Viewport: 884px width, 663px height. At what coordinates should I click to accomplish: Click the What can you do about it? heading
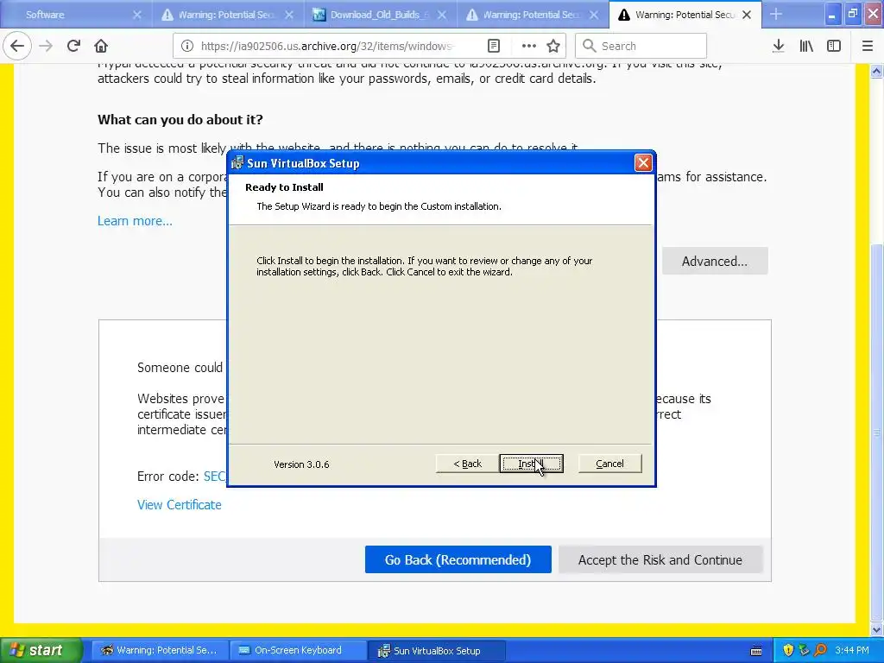180,119
